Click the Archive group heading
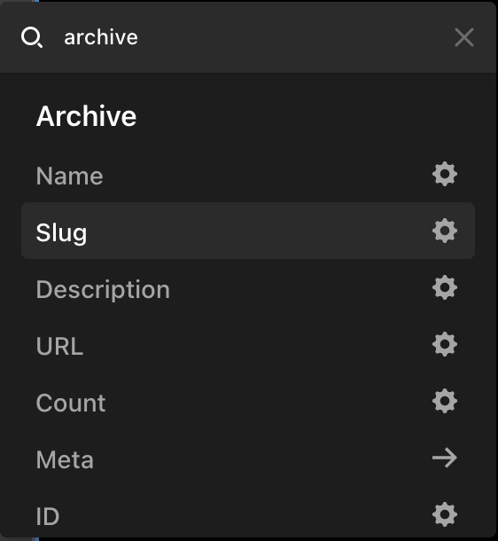Image resolution: width=498 pixels, height=541 pixels. point(86,116)
